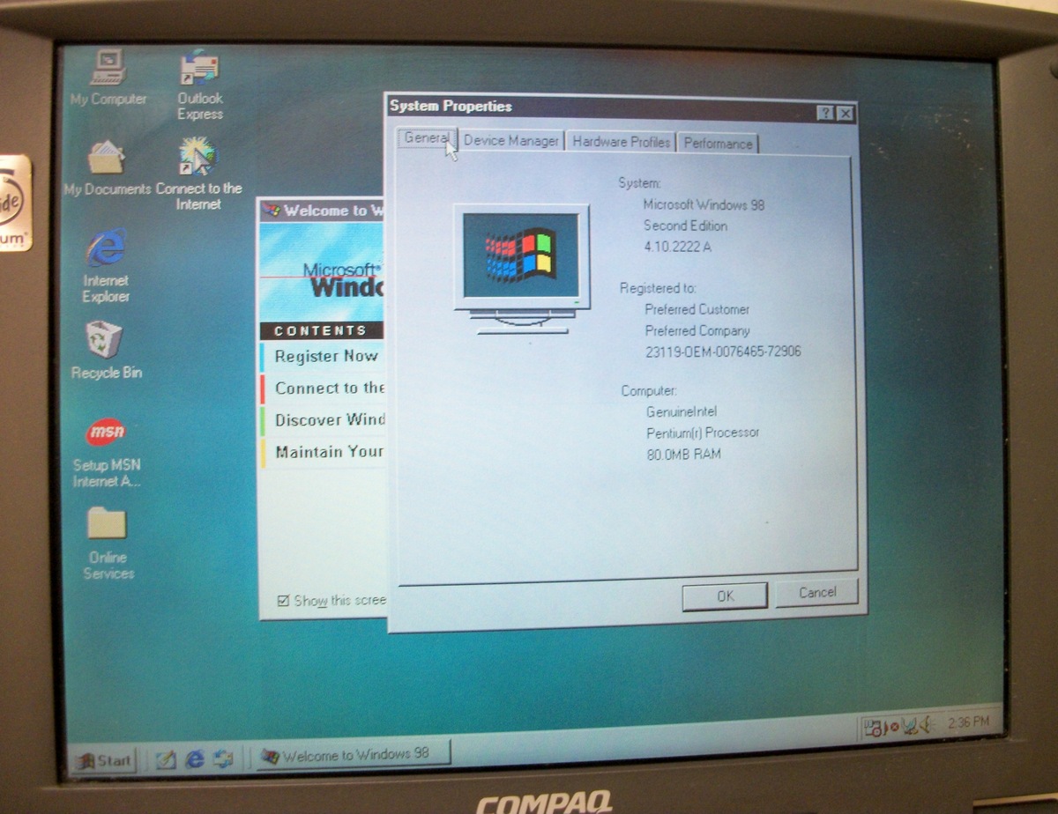The image size is (1058, 814).
Task: Select Welcome to Windows 98 taskbar button
Action: click(354, 755)
